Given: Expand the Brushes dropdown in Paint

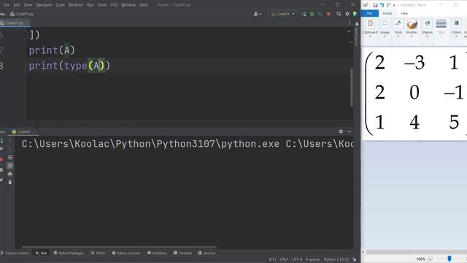Looking at the screenshot, I should pyautogui.click(x=412, y=34).
